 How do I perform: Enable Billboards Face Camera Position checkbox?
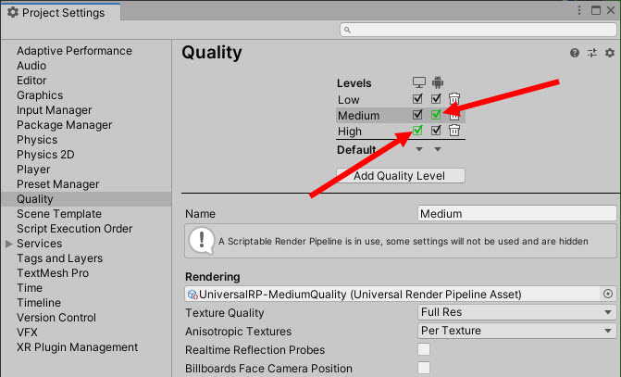424,368
